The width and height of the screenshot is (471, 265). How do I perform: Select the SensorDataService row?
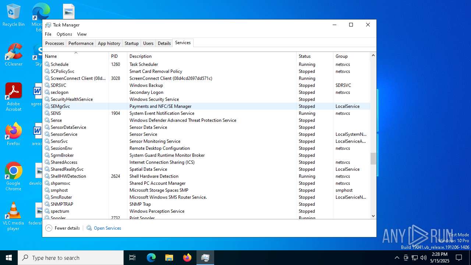pos(206,127)
